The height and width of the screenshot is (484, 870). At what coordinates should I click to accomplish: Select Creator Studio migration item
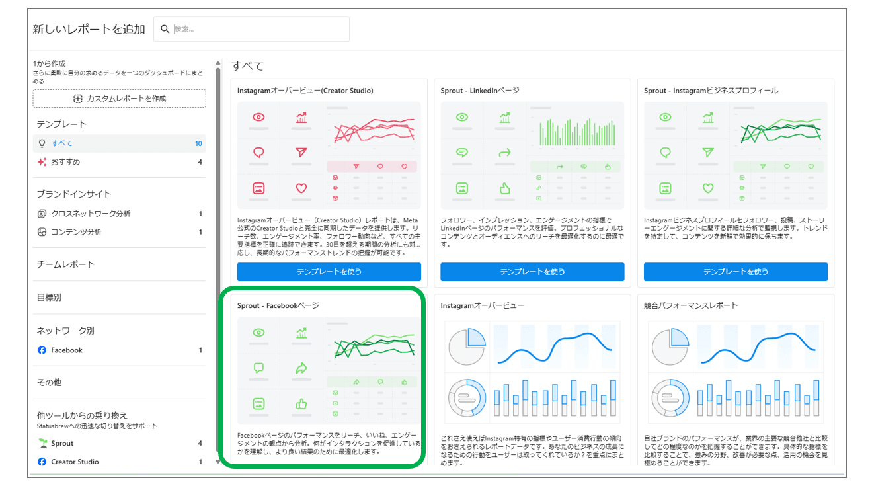pos(75,462)
